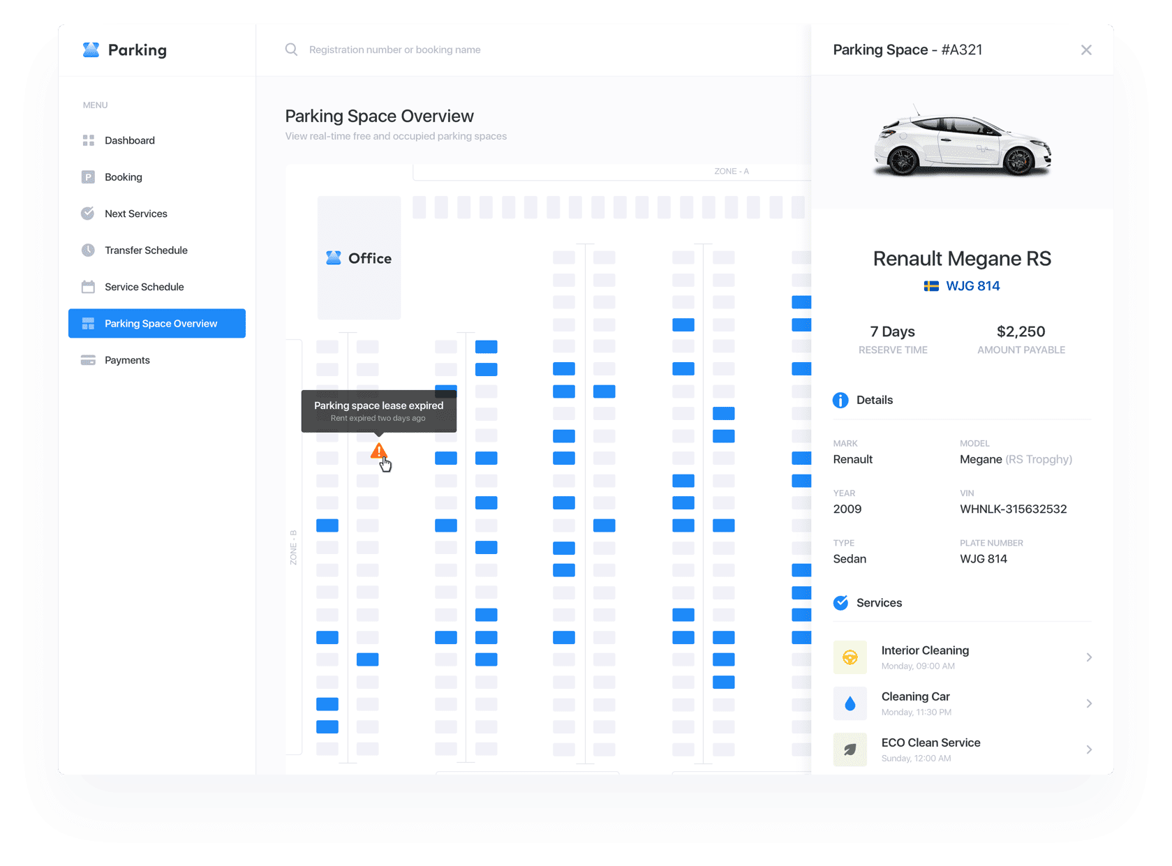The image size is (1172, 866).
Task: Click the ECO Clean Service leaf icon
Action: pyautogui.click(x=850, y=749)
